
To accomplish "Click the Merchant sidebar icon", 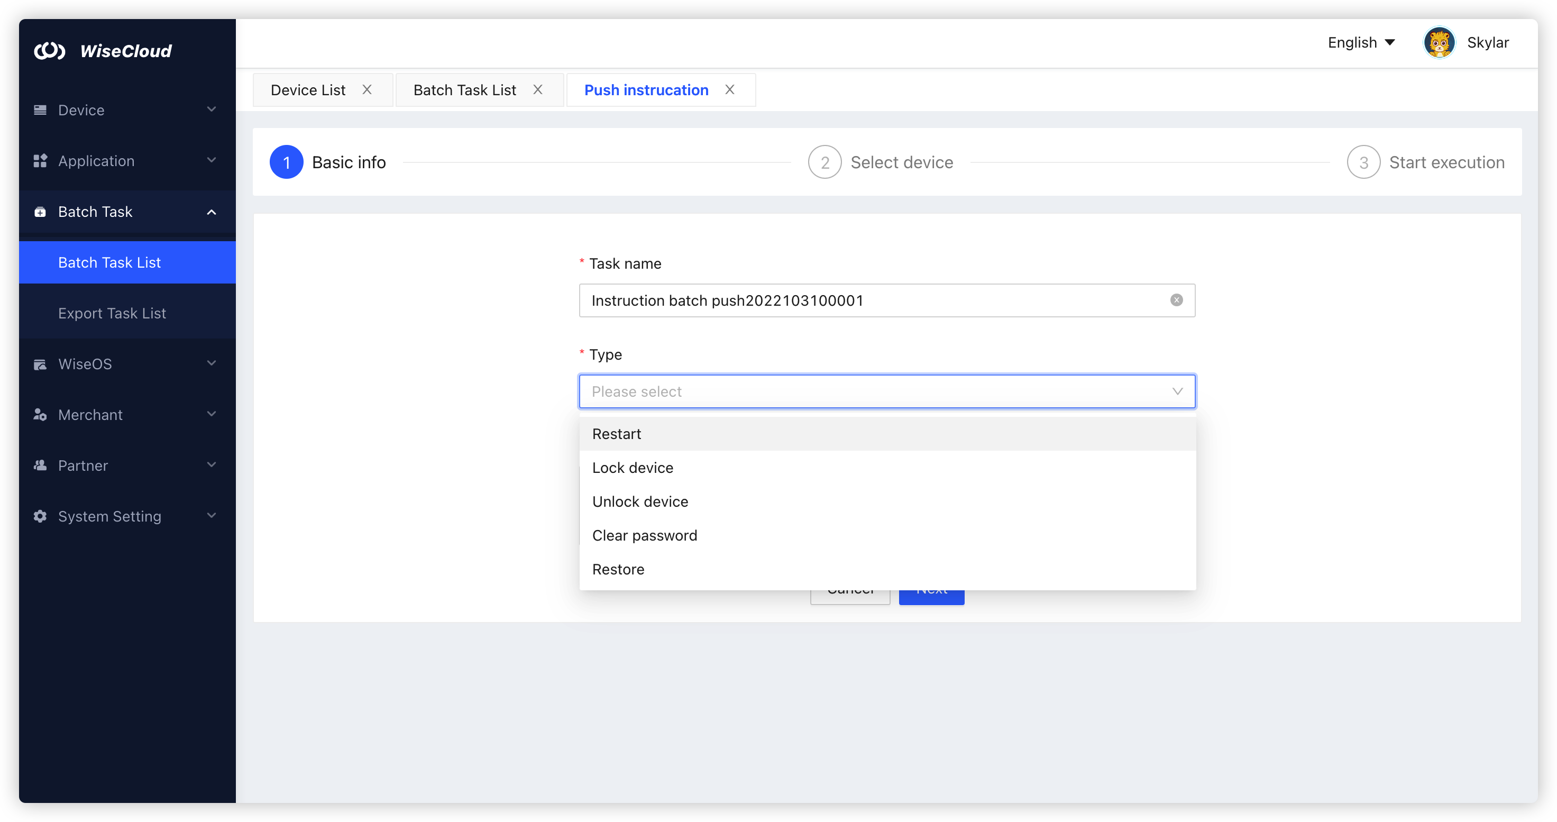I will (x=40, y=415).
